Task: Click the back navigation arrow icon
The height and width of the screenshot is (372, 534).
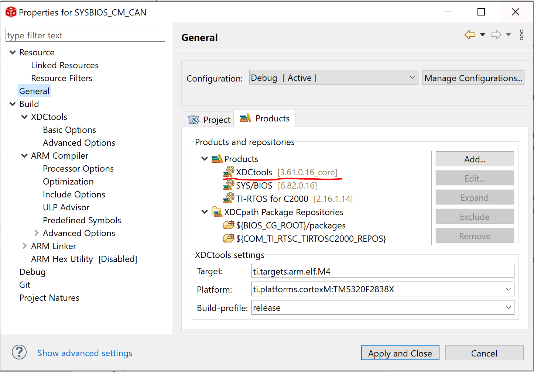Action: [470, 35]
